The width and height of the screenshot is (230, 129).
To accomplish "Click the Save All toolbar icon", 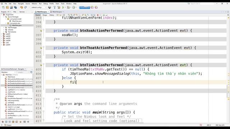I will [x=15, y=7].
